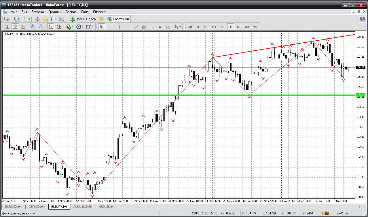Draw a trendline with the diagonal line tool
The image size is (368, 217).
click(136, 27)
